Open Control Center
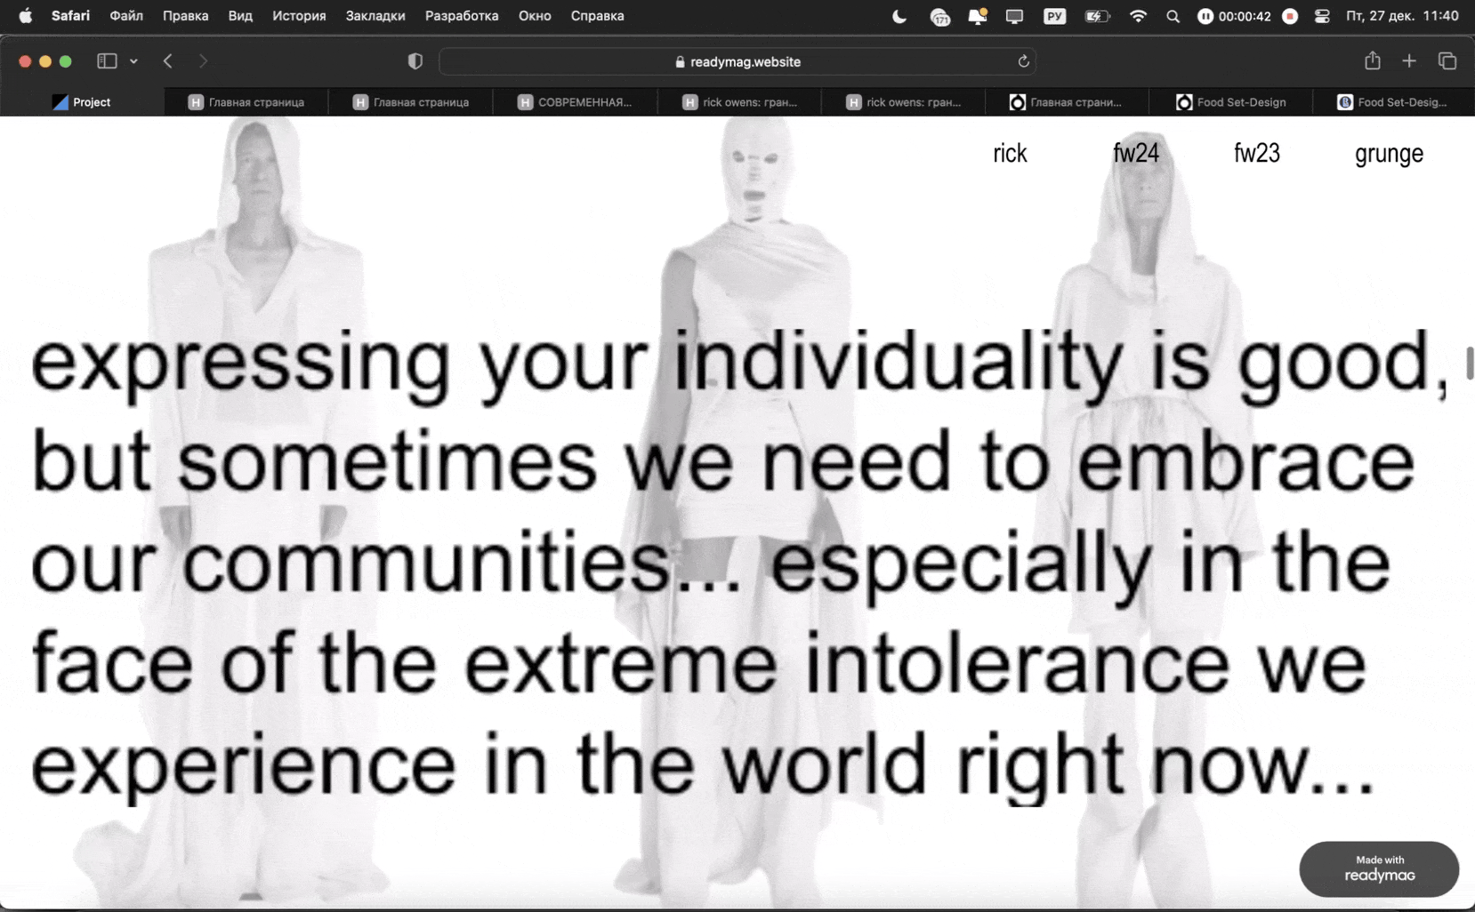Screen dimensions: 1475x912 pos(1322,16)
